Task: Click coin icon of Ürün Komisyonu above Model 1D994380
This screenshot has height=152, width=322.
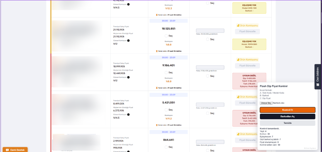Action: [x=238, y=26]
